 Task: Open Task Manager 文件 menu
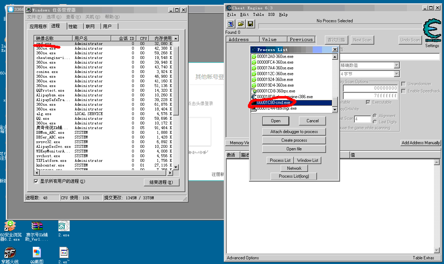[34, 17]
